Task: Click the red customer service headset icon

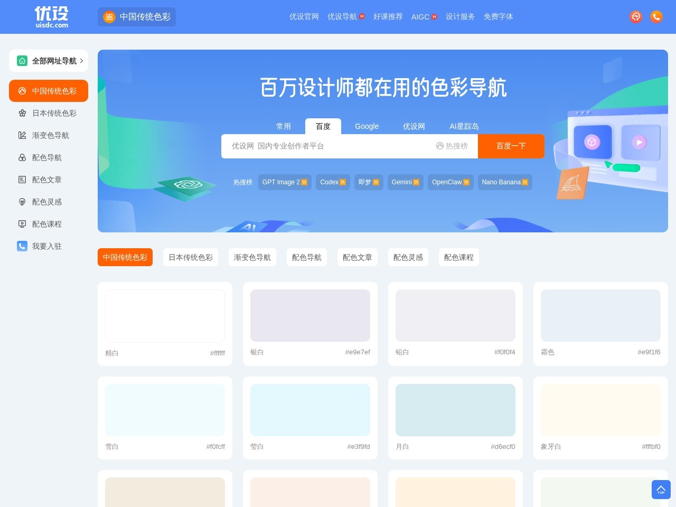Action: [x=636, y=17]
